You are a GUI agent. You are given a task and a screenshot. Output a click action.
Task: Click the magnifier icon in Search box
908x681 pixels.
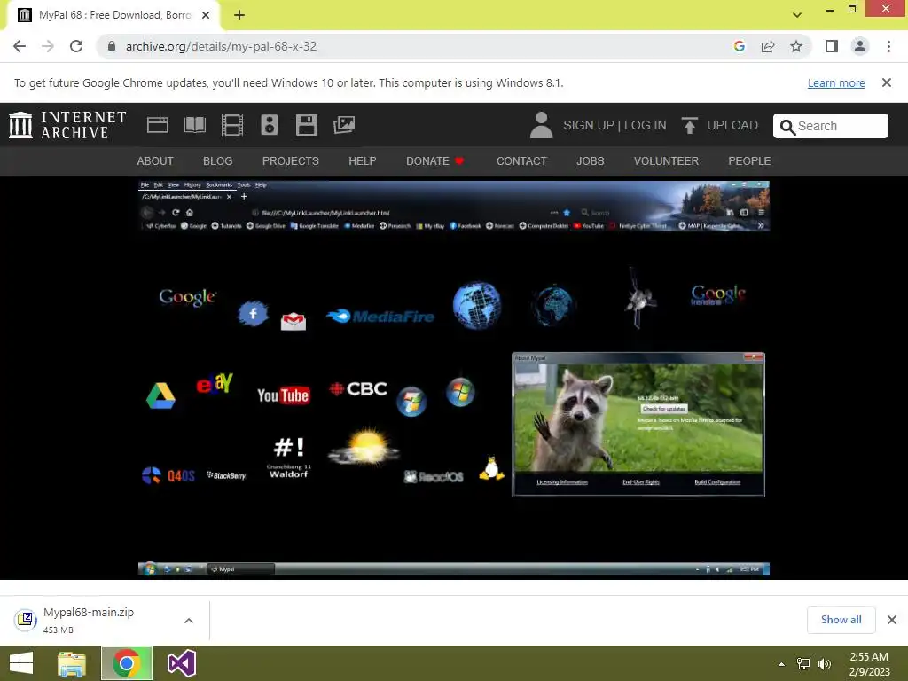click(x=787, y=127)
